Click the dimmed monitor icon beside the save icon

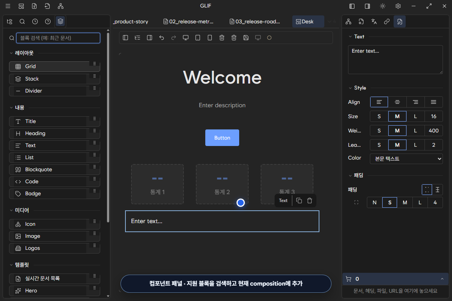[x=258, y=38]
